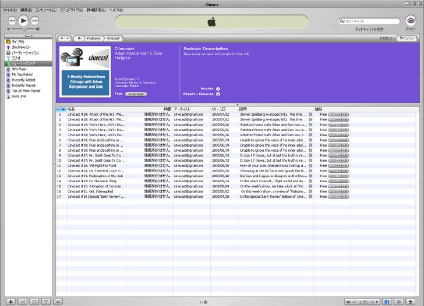Image resolution: width=424 pixels, height=306 pixels.
Task: Open the oasis_live playlist
Action: point(29,96)
